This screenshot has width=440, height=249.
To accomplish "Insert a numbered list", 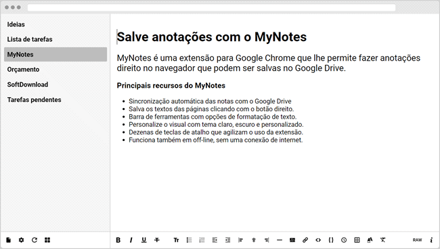I will click(202, 240).
